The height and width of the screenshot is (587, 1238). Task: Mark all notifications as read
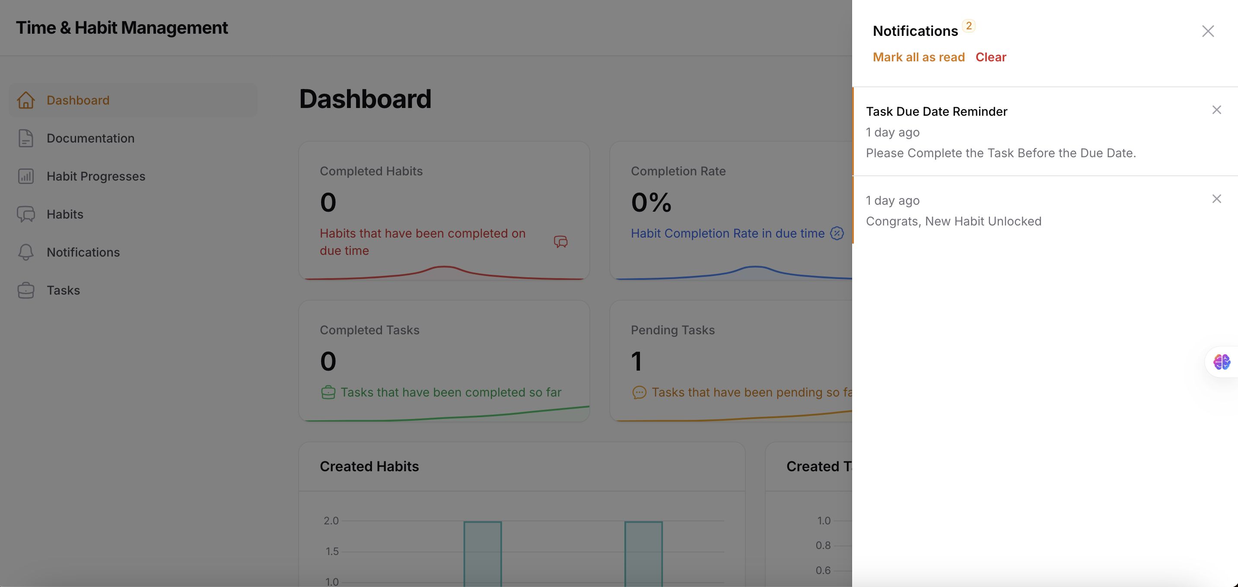click(918, 57)
